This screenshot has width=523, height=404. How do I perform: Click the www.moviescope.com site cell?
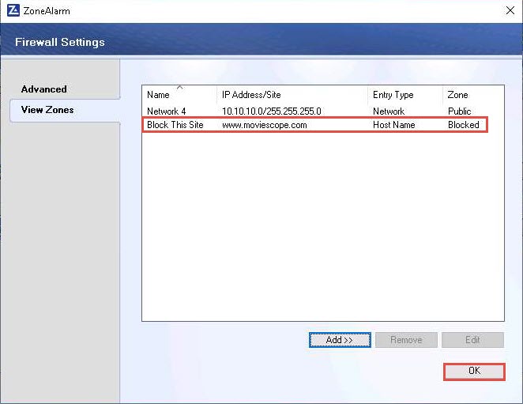265,125
